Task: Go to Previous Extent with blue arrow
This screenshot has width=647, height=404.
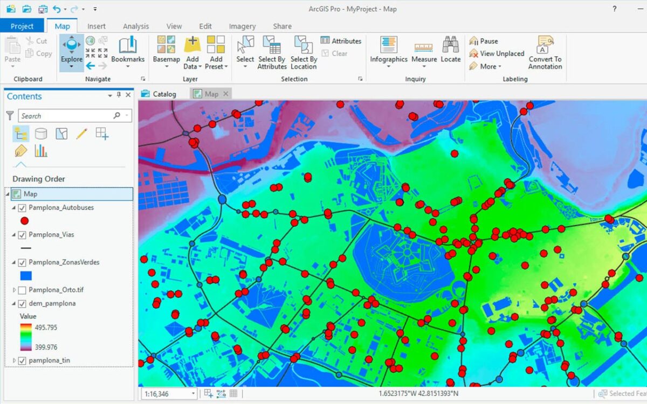Action: point(90,66)
